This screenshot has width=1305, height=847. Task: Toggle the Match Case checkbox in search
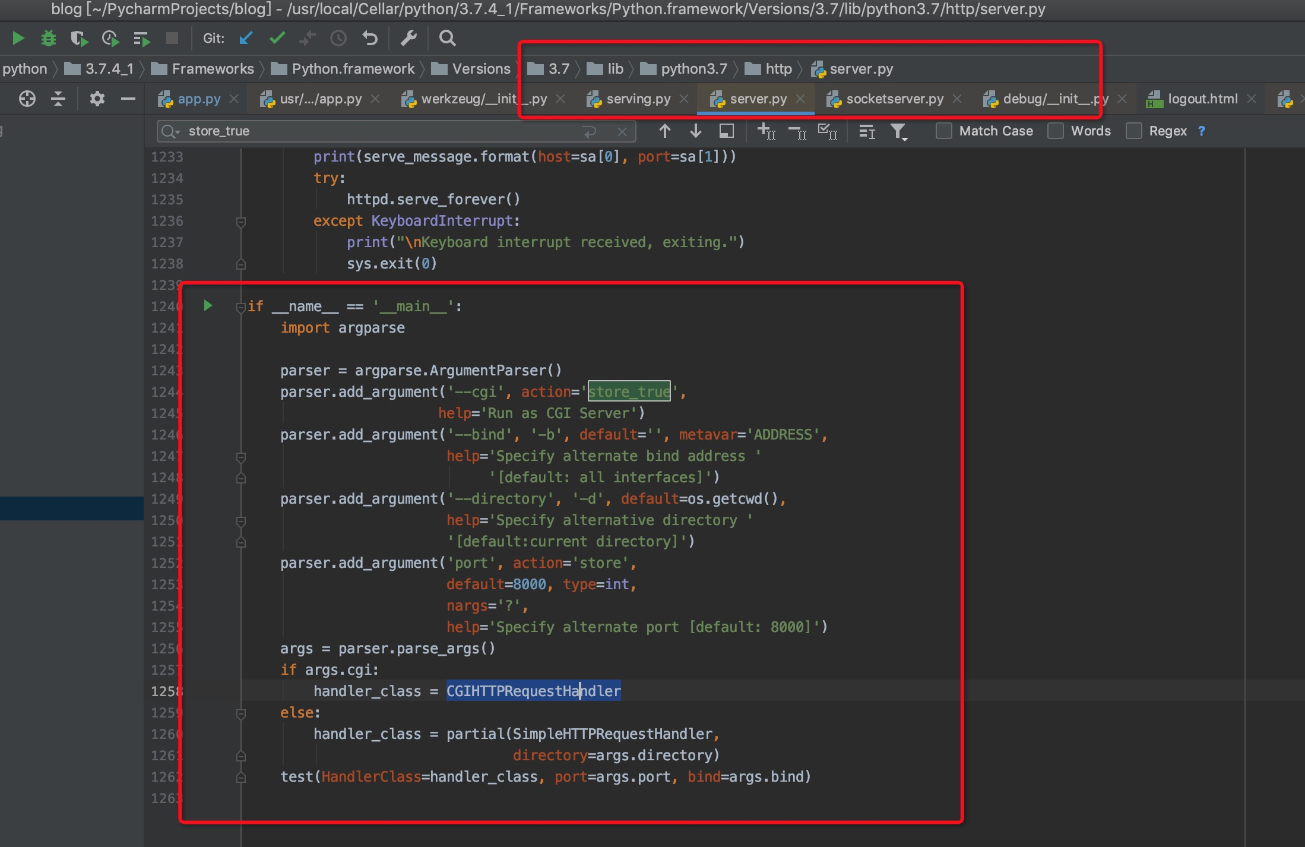pos(943,131)
